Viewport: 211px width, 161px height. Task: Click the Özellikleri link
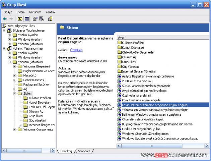(x=76, y=50)
